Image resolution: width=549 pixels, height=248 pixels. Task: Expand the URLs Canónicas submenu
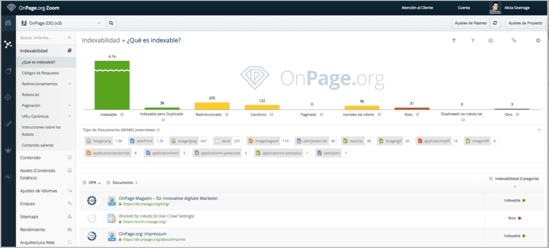pyautogui.click(x=70, y=116)
